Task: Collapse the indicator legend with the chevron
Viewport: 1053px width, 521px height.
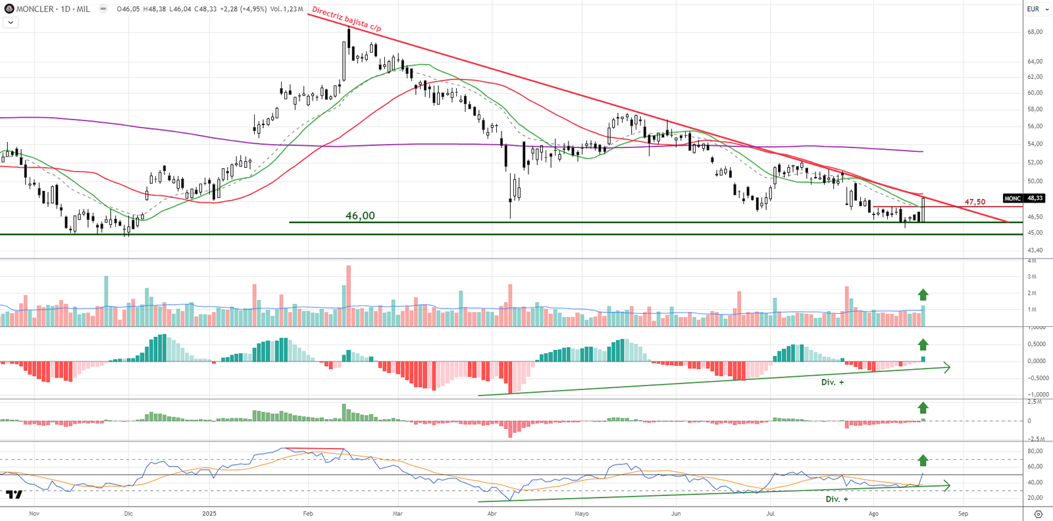Action: [11, 22]
